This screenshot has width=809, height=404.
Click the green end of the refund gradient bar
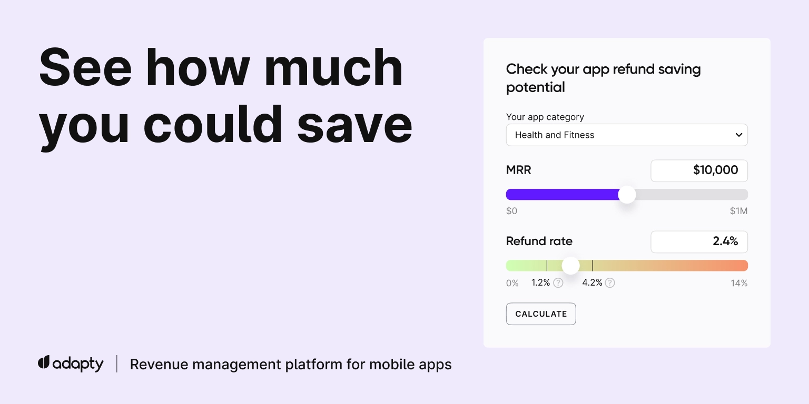pos(516,265)
